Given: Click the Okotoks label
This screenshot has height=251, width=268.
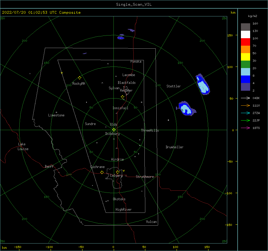Looking at the screenshot, I should tap(119, 199).
